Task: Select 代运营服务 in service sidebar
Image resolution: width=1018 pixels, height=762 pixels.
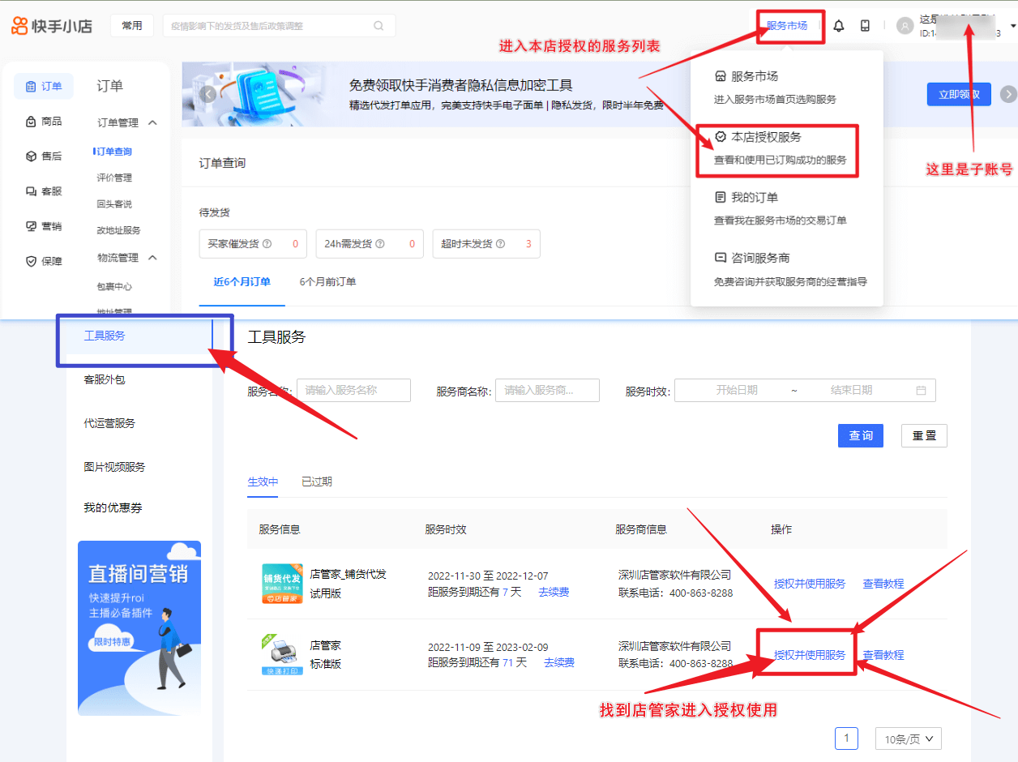Action: (109, 423)
